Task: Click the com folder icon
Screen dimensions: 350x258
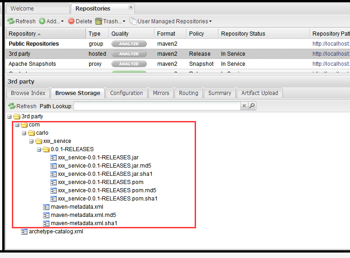Action: click(24, 125)
